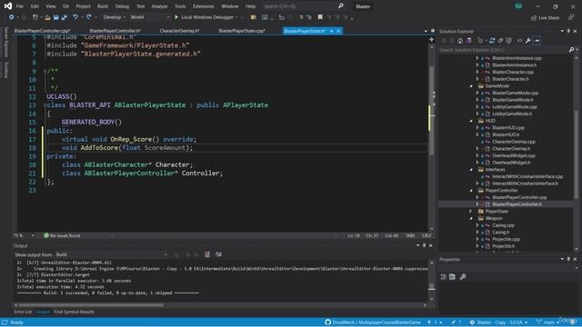
Task: Click Clear All icon in Output panel
Action: point(207,254)
